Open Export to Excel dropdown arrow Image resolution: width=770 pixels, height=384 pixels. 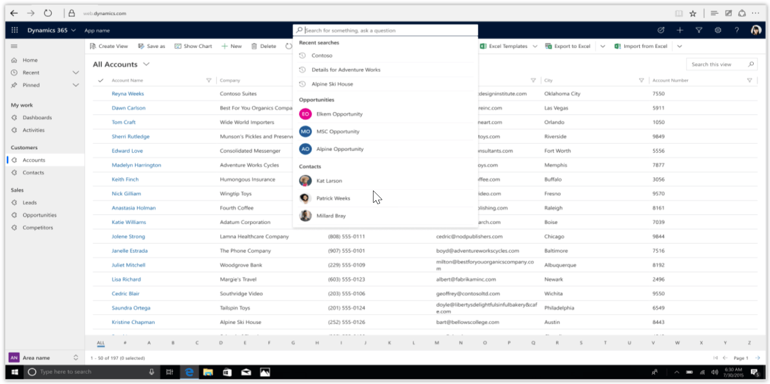coord(603,46)
